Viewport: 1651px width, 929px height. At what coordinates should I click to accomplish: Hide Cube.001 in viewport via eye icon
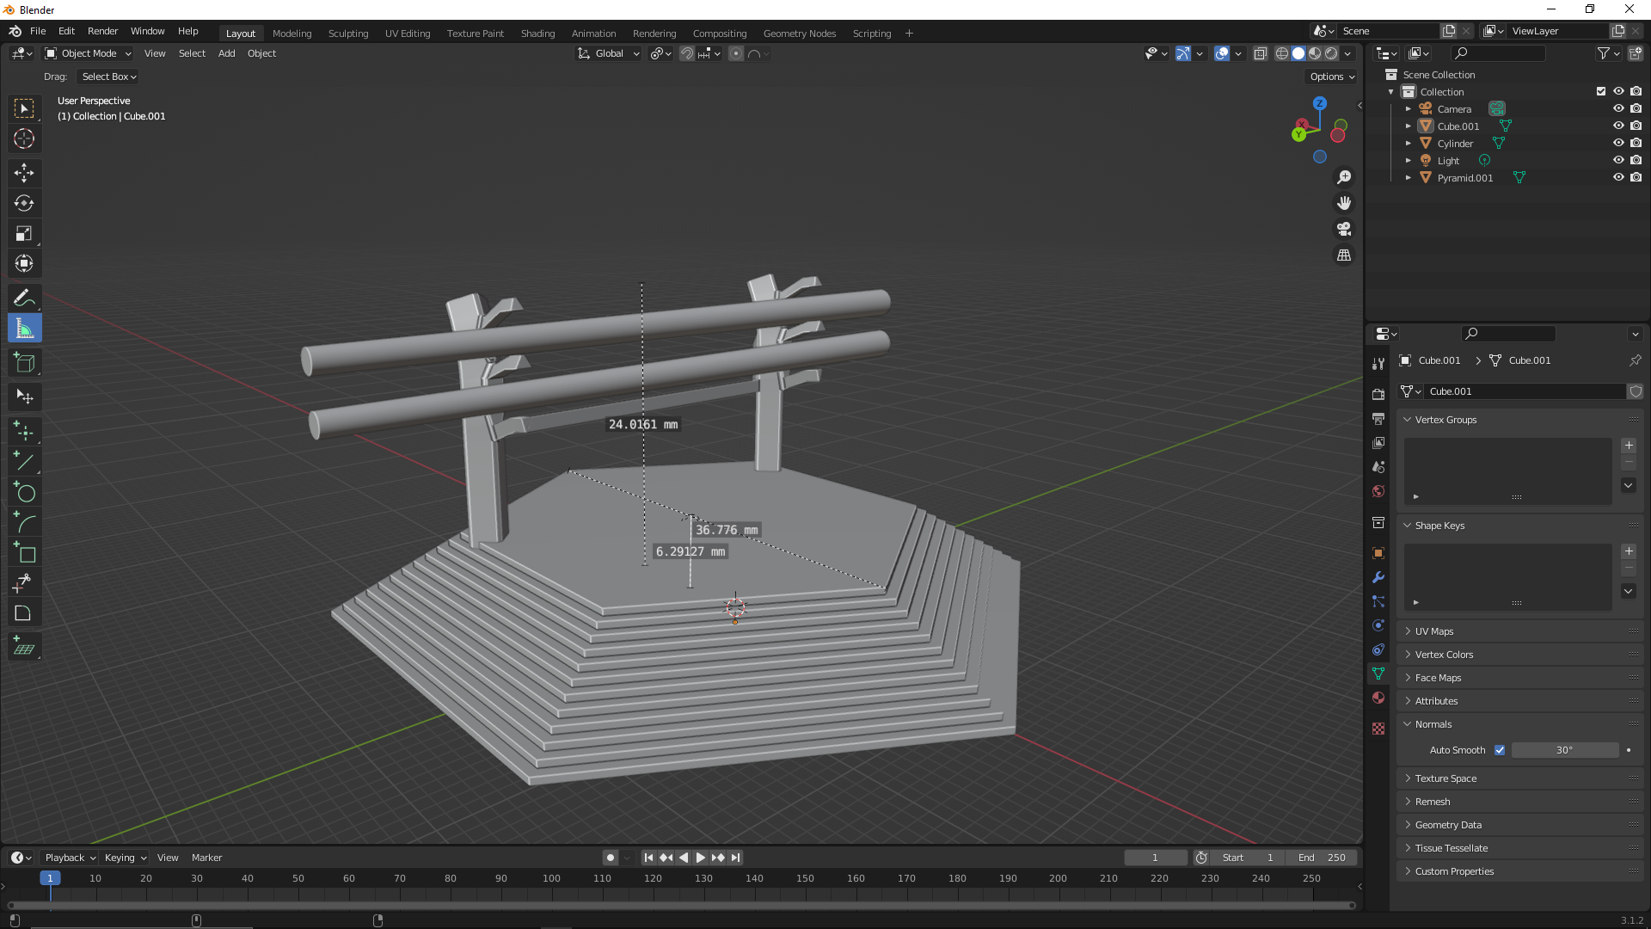1618,126
